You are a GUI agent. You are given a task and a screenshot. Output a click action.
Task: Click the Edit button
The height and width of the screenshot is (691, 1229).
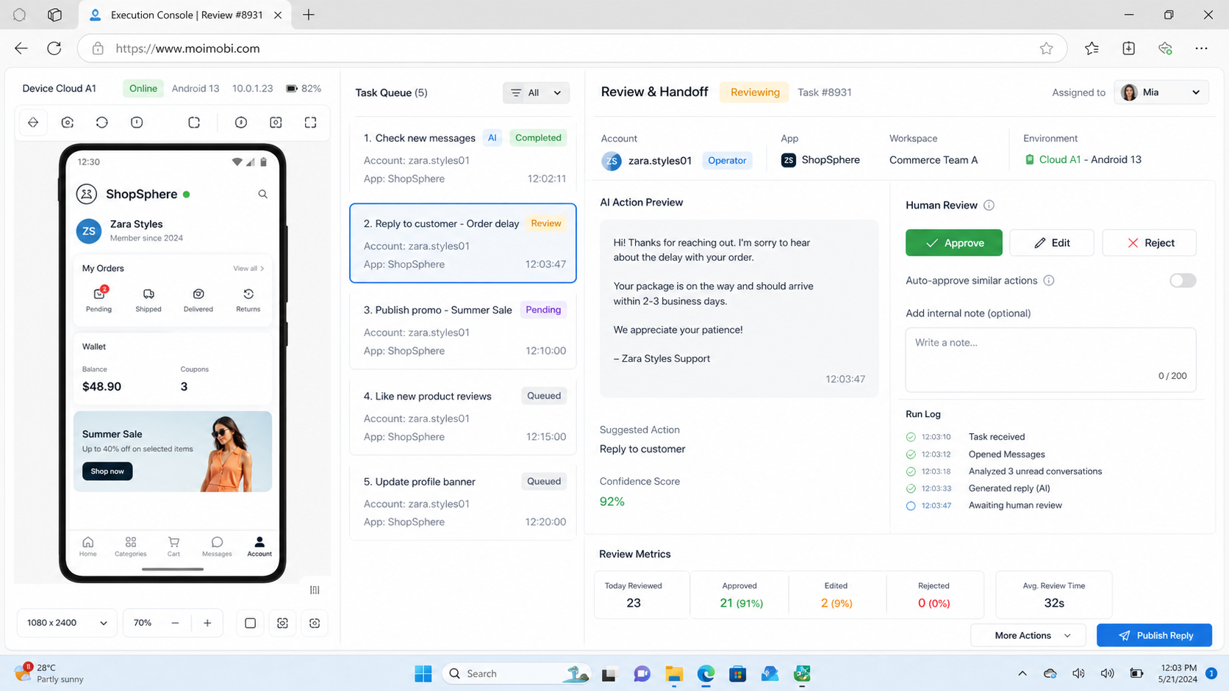[1051, 243]
